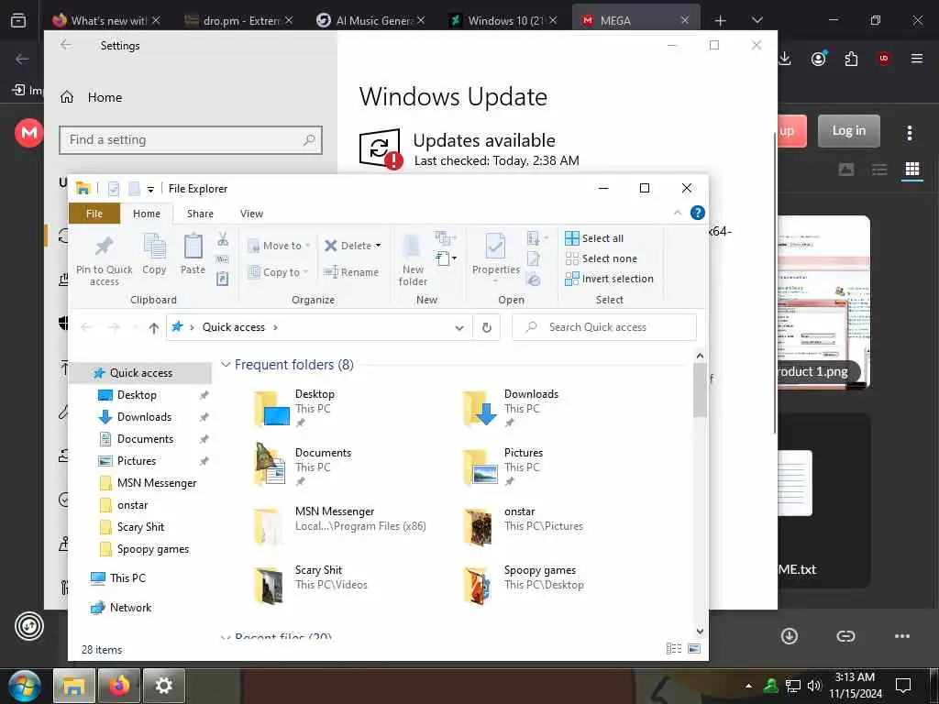Switch to details view in status bar

(674, 648)
